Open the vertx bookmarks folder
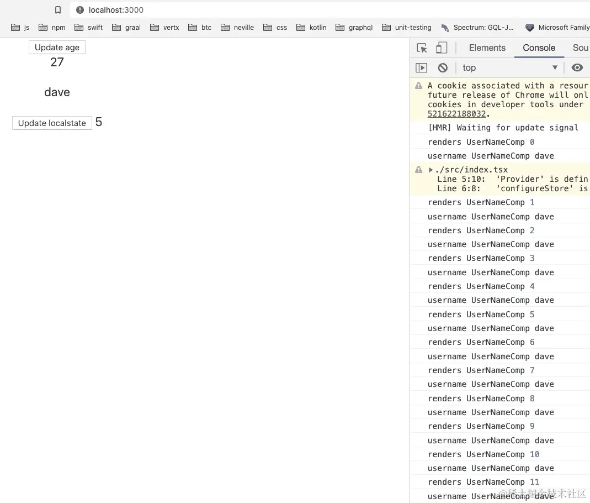The image size is (590, 503). tap(164, 28)
